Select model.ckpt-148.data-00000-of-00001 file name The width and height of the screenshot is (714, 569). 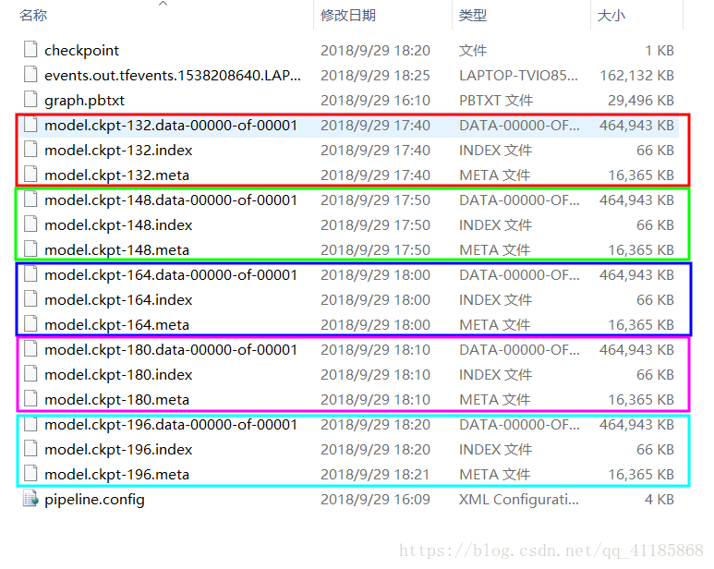(x=171, y=200)
